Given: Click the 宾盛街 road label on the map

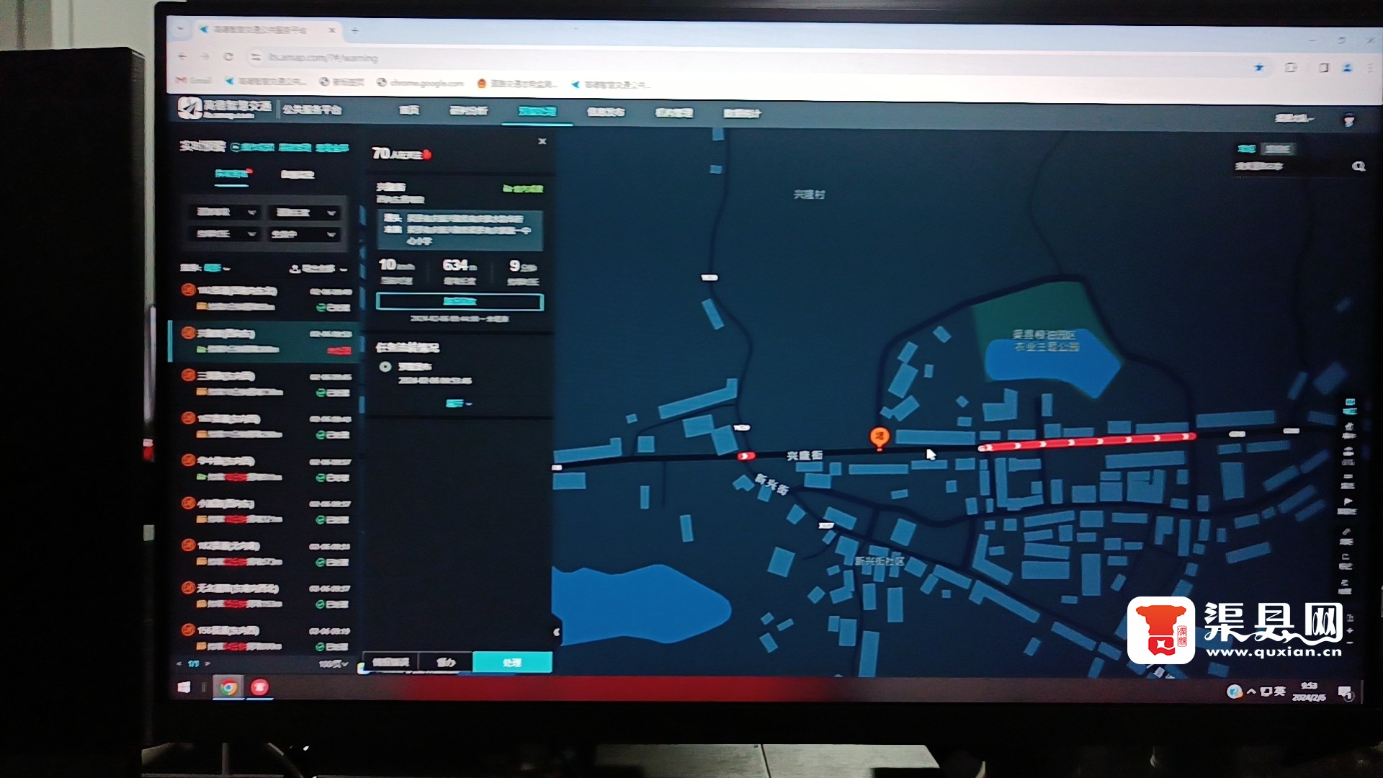Looking at the screenshot, I should (805, 455).
